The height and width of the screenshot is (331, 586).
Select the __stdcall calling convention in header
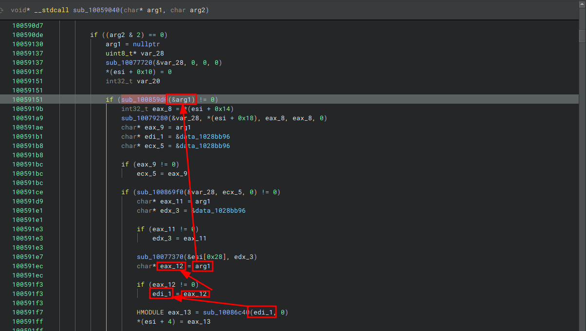52,10
